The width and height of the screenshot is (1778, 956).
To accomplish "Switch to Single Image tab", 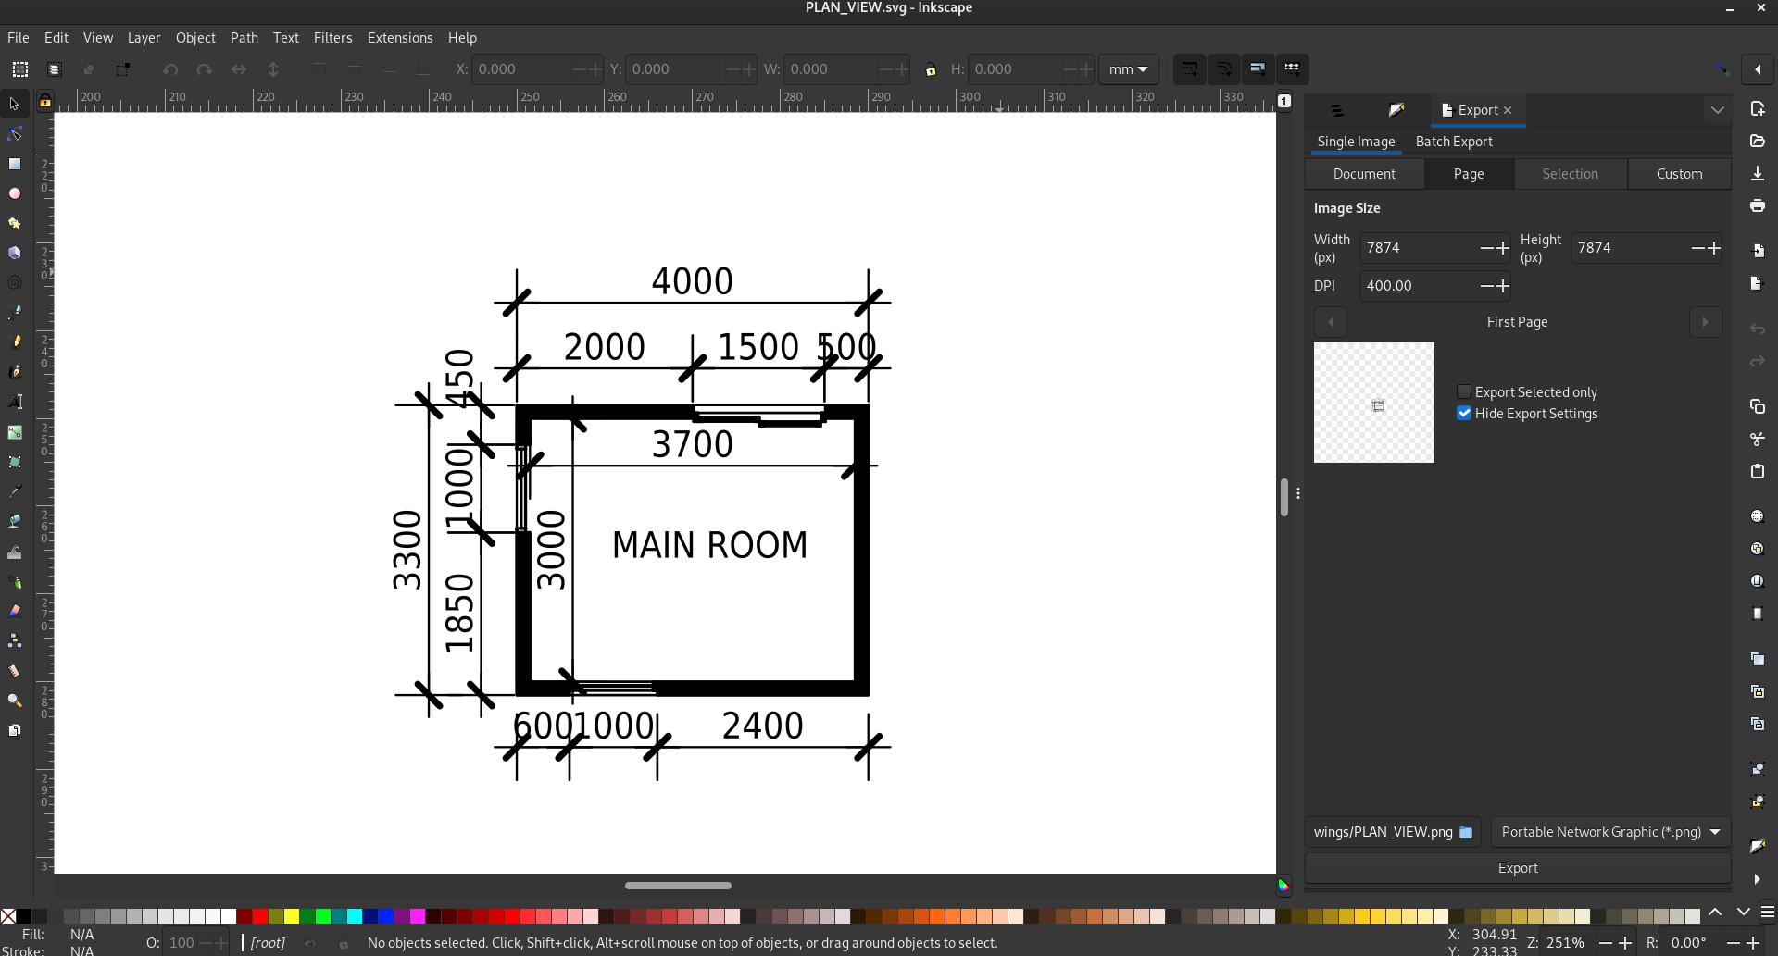I will tap(1356, 142).
